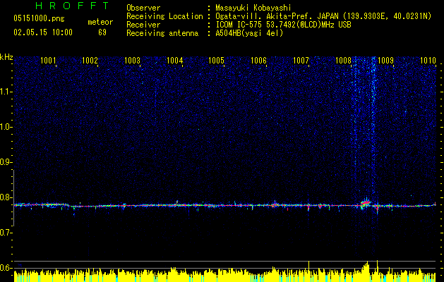The width and height of the screenshot is (444, 282).
Task: Click the strong meteor echo near 1008
Action: [365, 204]
